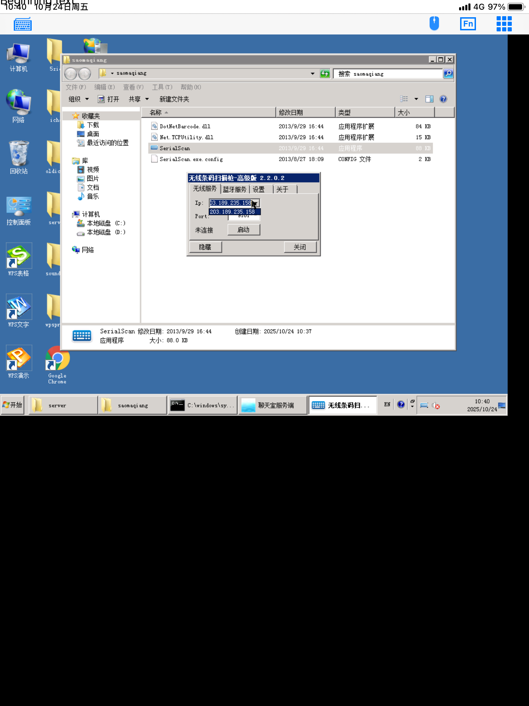Image resolution: width=529 pixels, height=706 pixels.
Task: Click show desktop icon beside the clock
Action: click(502, 405)
